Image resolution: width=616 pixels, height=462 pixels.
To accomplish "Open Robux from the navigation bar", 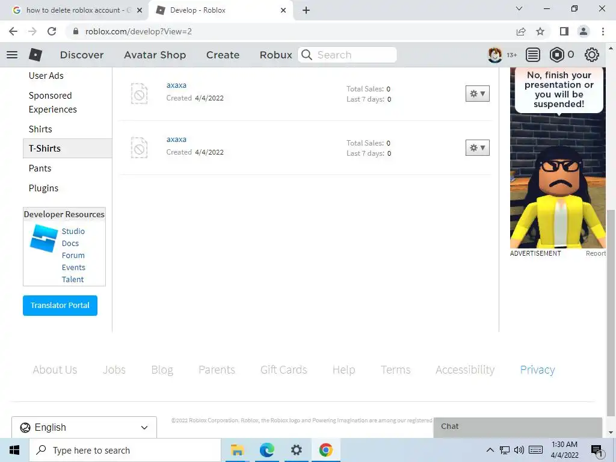I will tap(276, 55).
